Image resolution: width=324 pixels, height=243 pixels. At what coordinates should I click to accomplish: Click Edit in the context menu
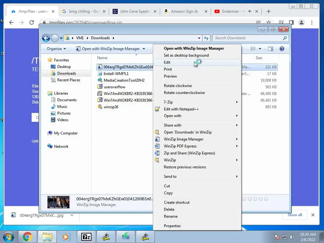point(197,62)
